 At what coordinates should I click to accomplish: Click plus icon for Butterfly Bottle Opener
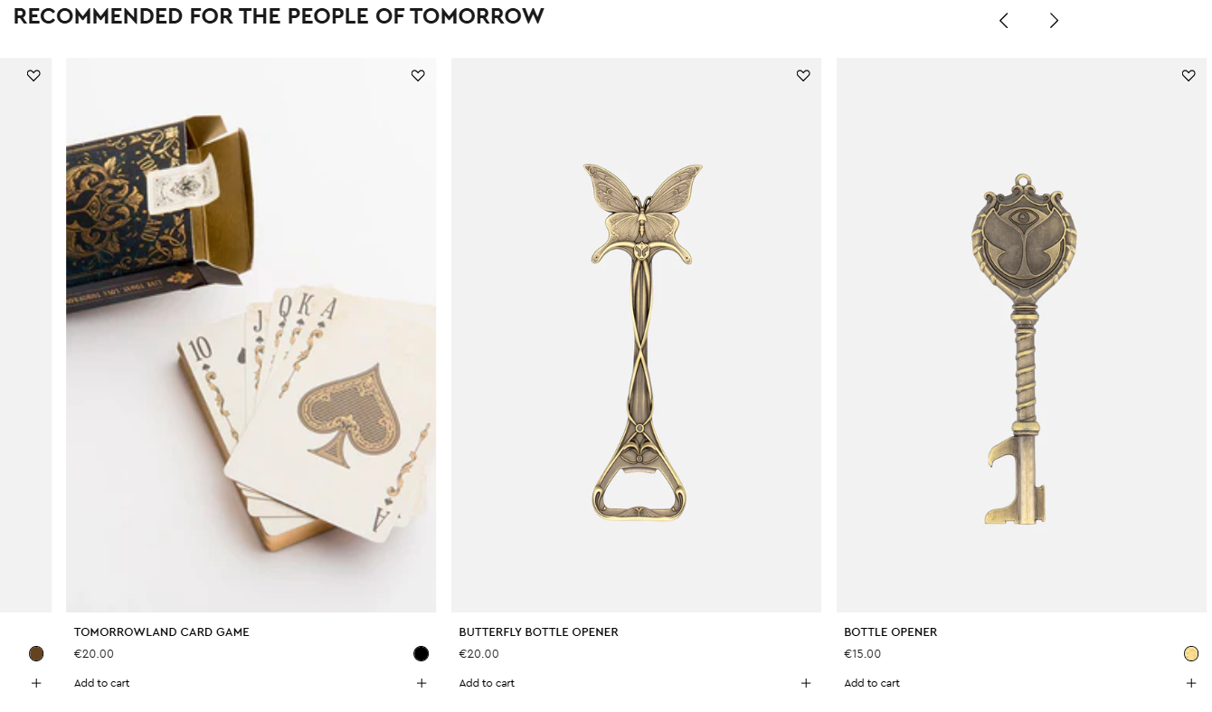806,683
